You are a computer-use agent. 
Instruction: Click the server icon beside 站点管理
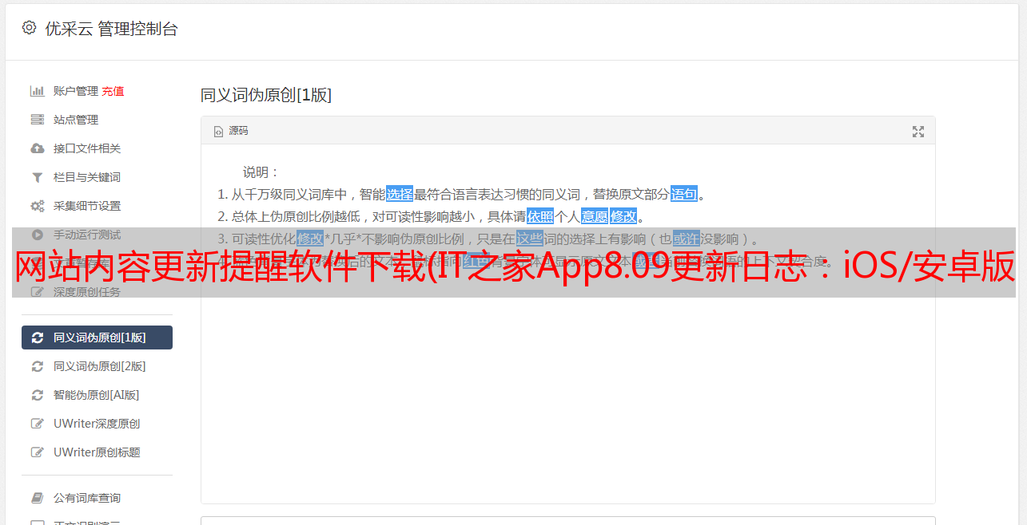tap(37, 120)
